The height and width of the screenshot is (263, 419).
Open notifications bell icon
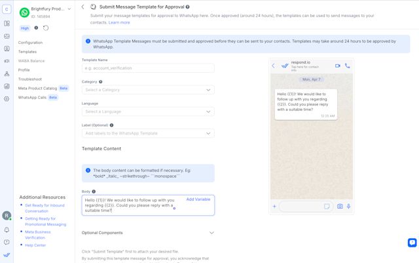click(7, 230)
